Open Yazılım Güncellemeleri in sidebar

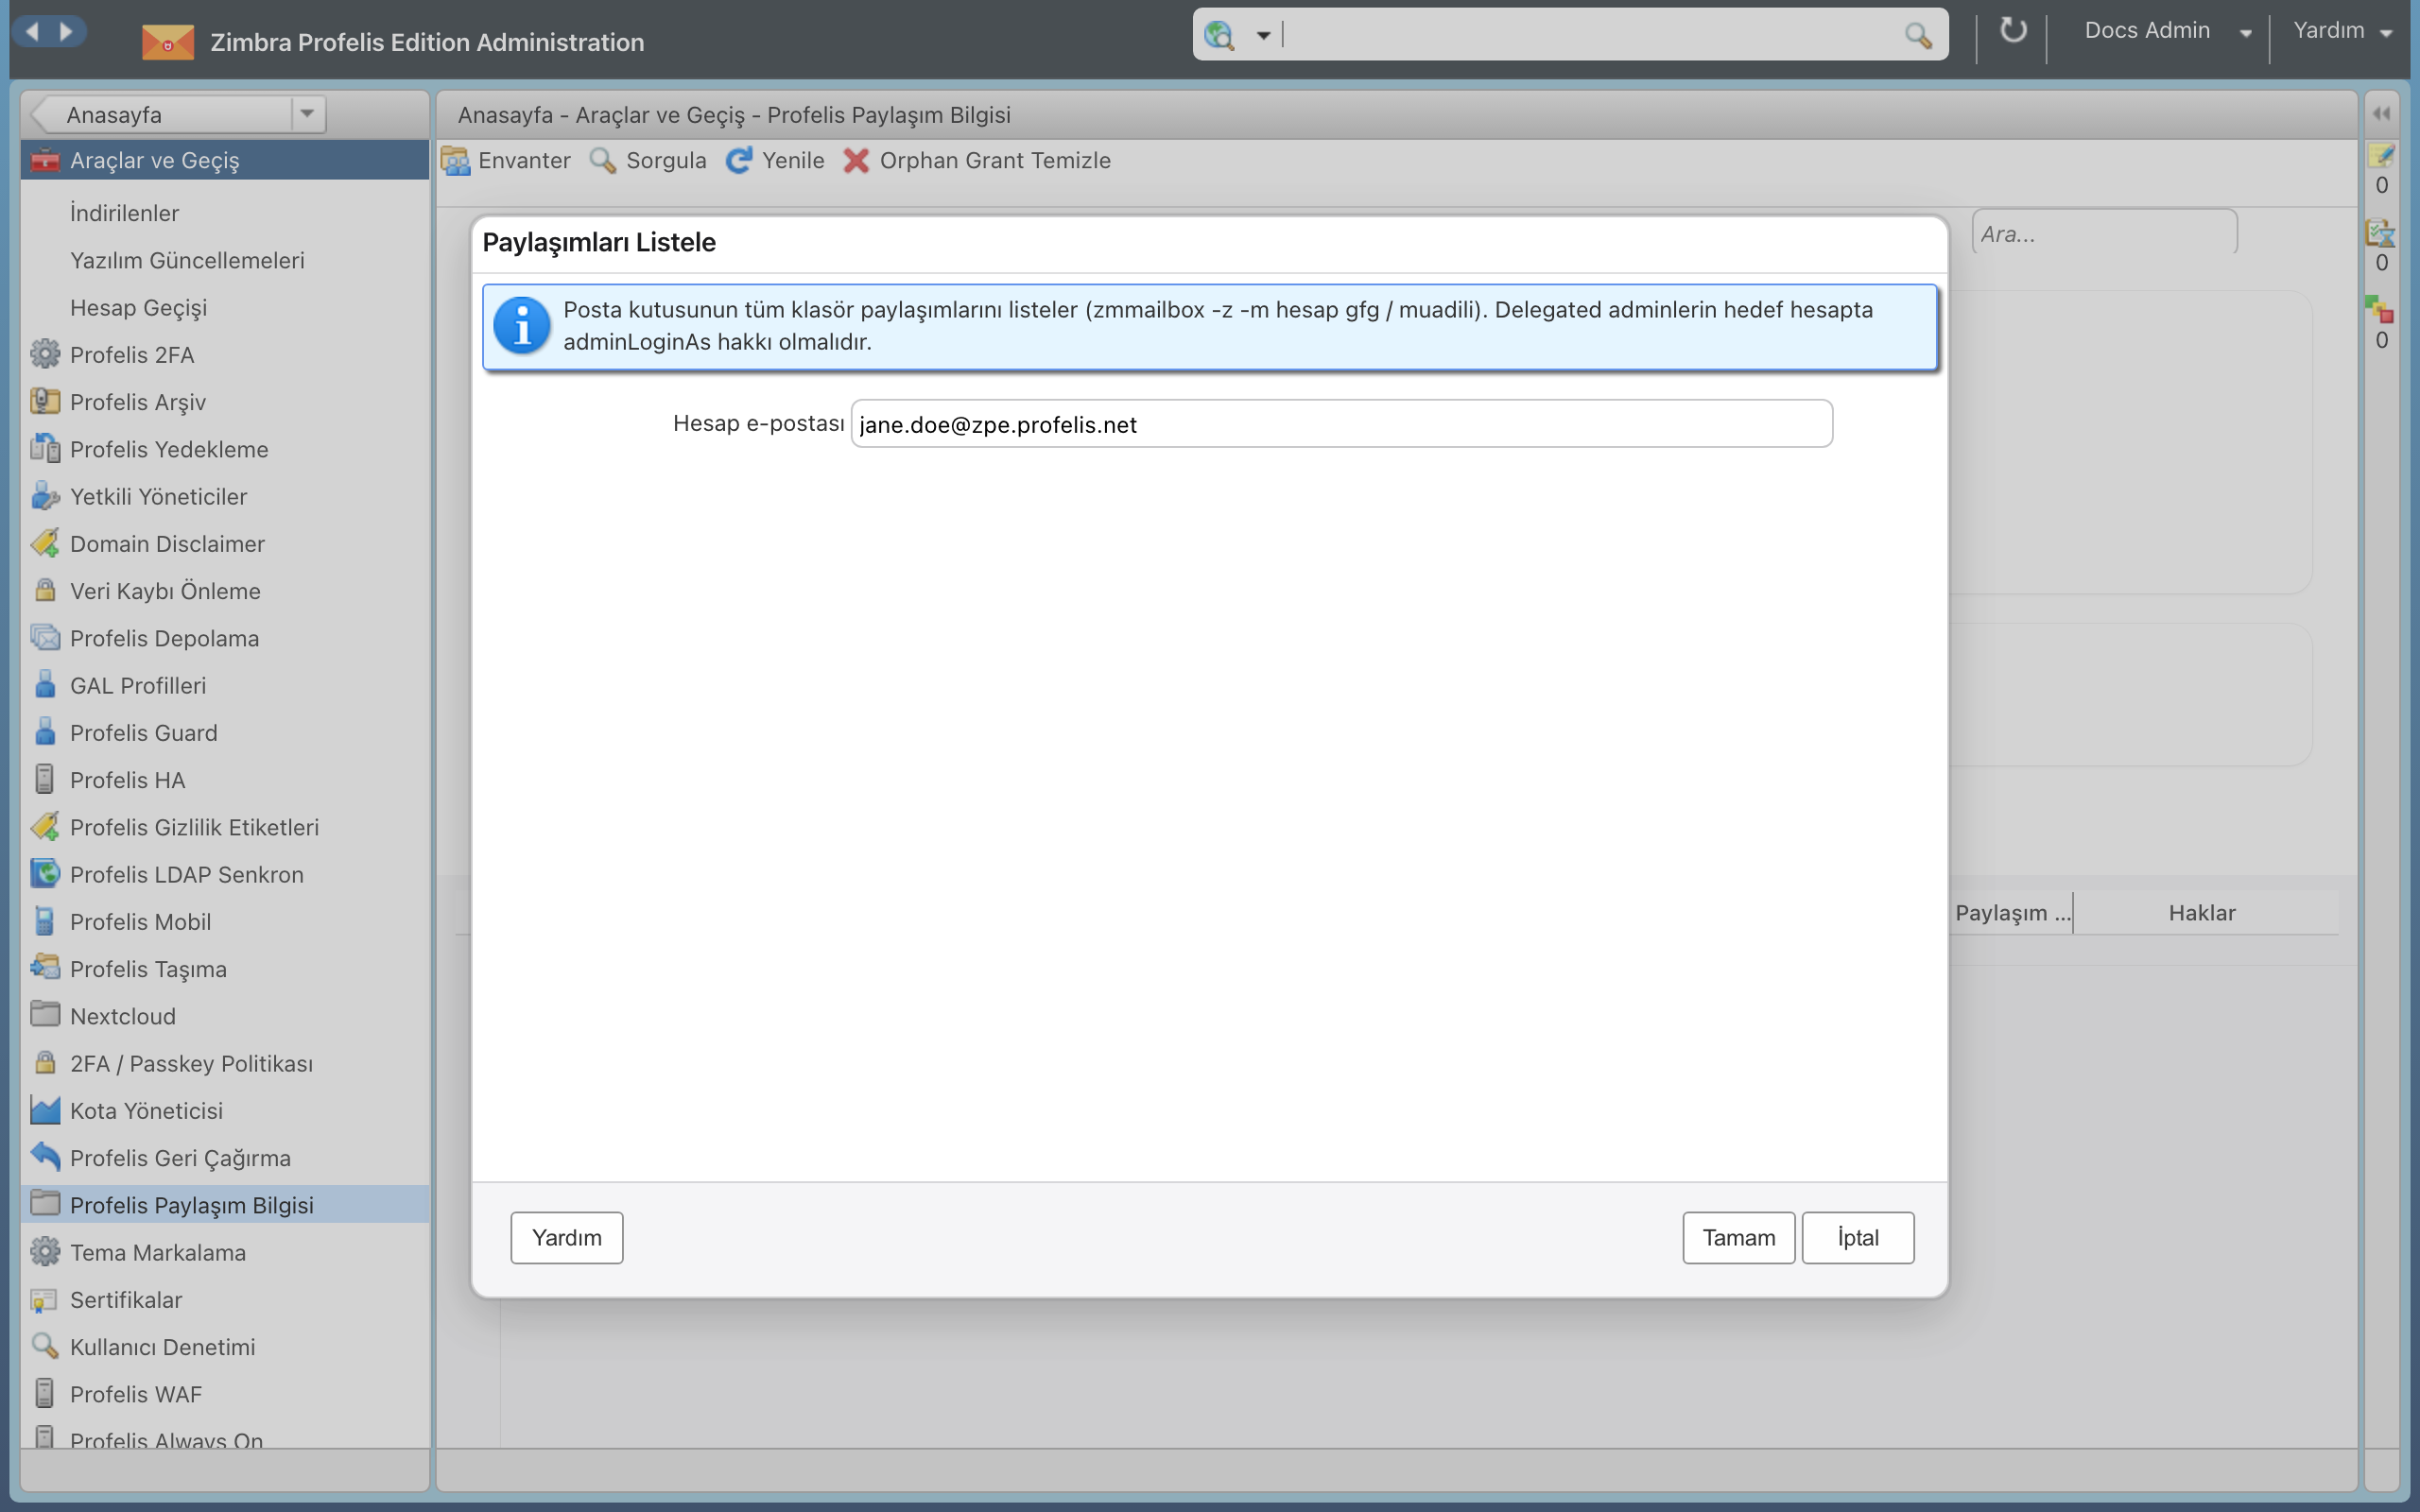pos(187,260)
